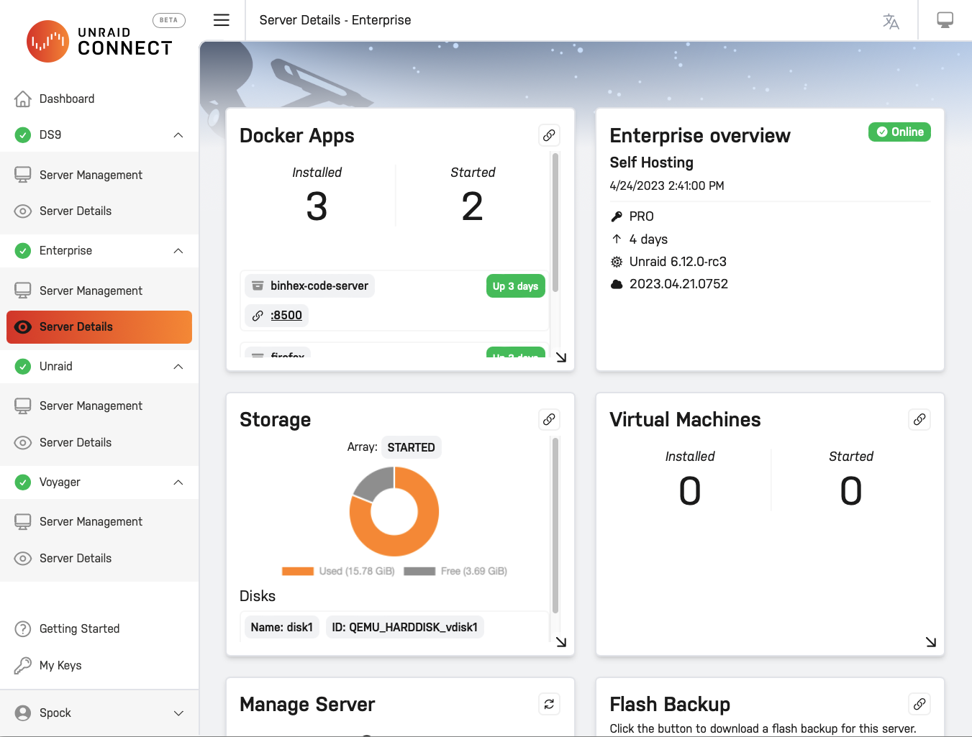Click the ID: QEMU_HARDDISK_vdisk1 label
This screenshot has height=737, width=972.
(x=405, y=627)
